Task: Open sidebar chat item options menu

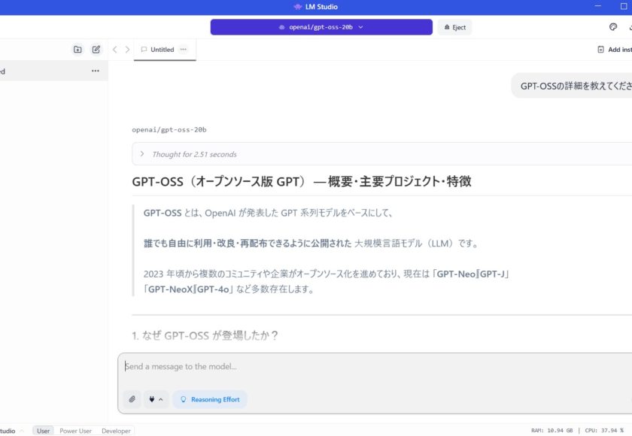Action: (x=95, y=71)
